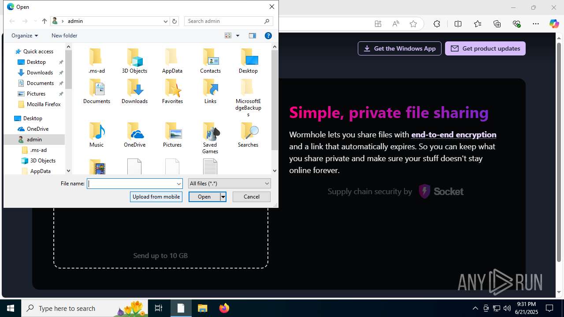Select the Downloads folder in file list
The image size is (564, 317).
pyautogui.click(x=134, y=91)
